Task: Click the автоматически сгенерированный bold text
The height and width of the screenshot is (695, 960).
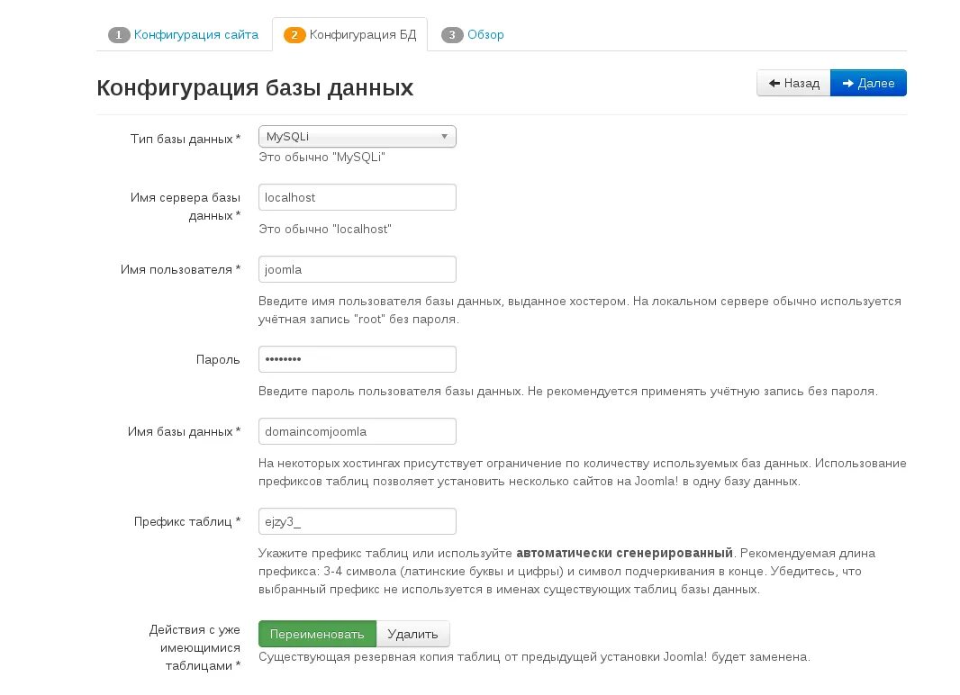Action: coord(625,552)
